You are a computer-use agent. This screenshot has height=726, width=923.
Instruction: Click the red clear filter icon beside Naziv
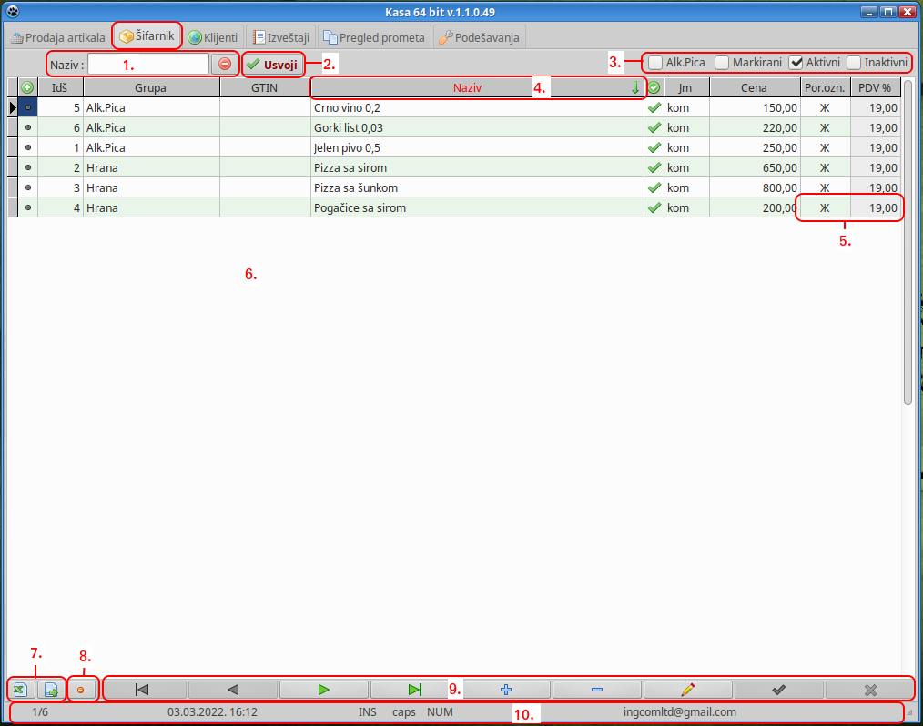(x=225, y=65)
